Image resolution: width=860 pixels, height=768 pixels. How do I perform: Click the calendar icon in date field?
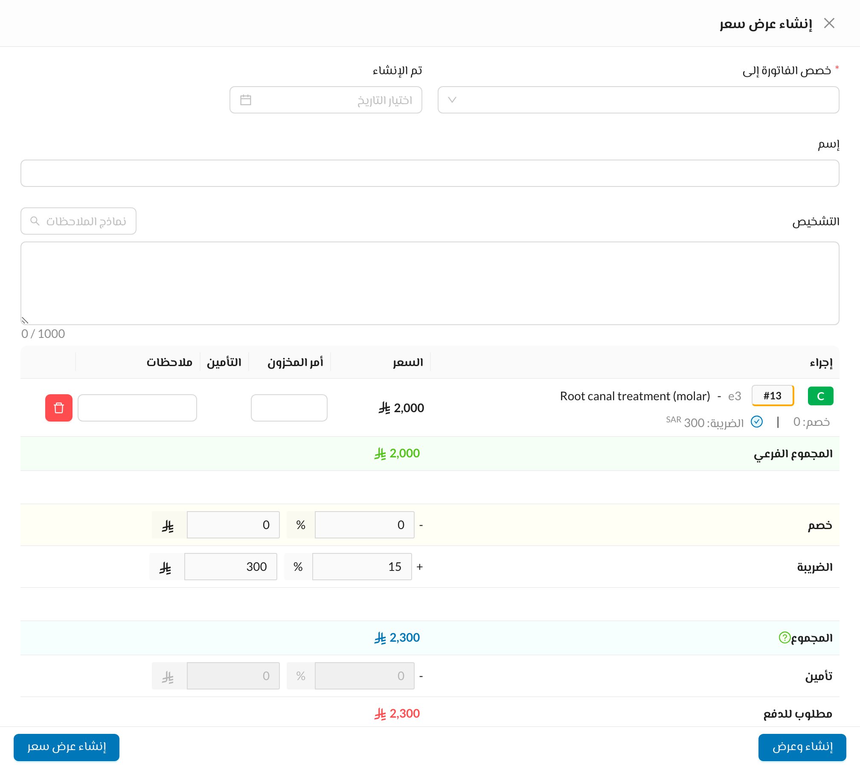coord(246,100)
